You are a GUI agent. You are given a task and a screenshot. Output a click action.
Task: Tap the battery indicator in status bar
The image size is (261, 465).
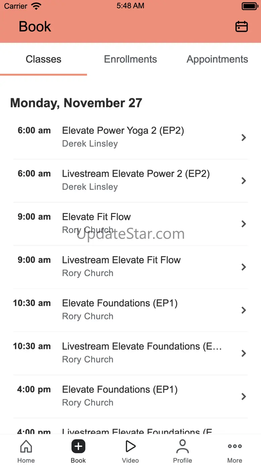point(250,6)
